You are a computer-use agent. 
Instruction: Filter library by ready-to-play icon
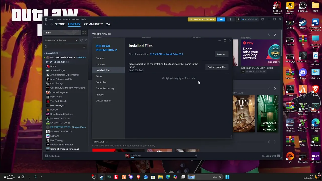pos(86,40)
